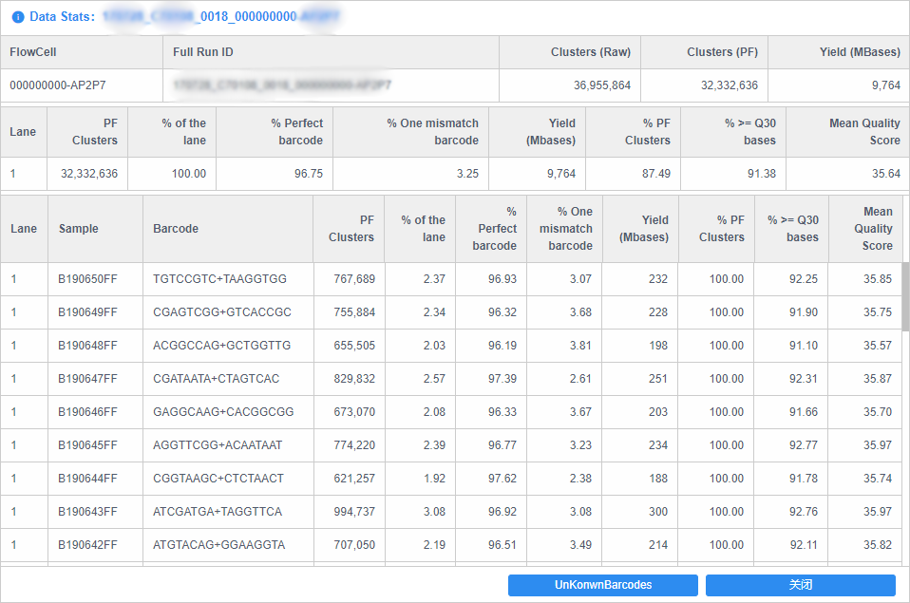
Task: Select sample B190643FF
Action: (87, 511)
